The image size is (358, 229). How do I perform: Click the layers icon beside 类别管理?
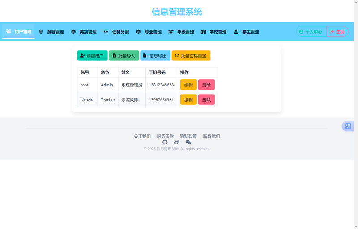[73, 31]
